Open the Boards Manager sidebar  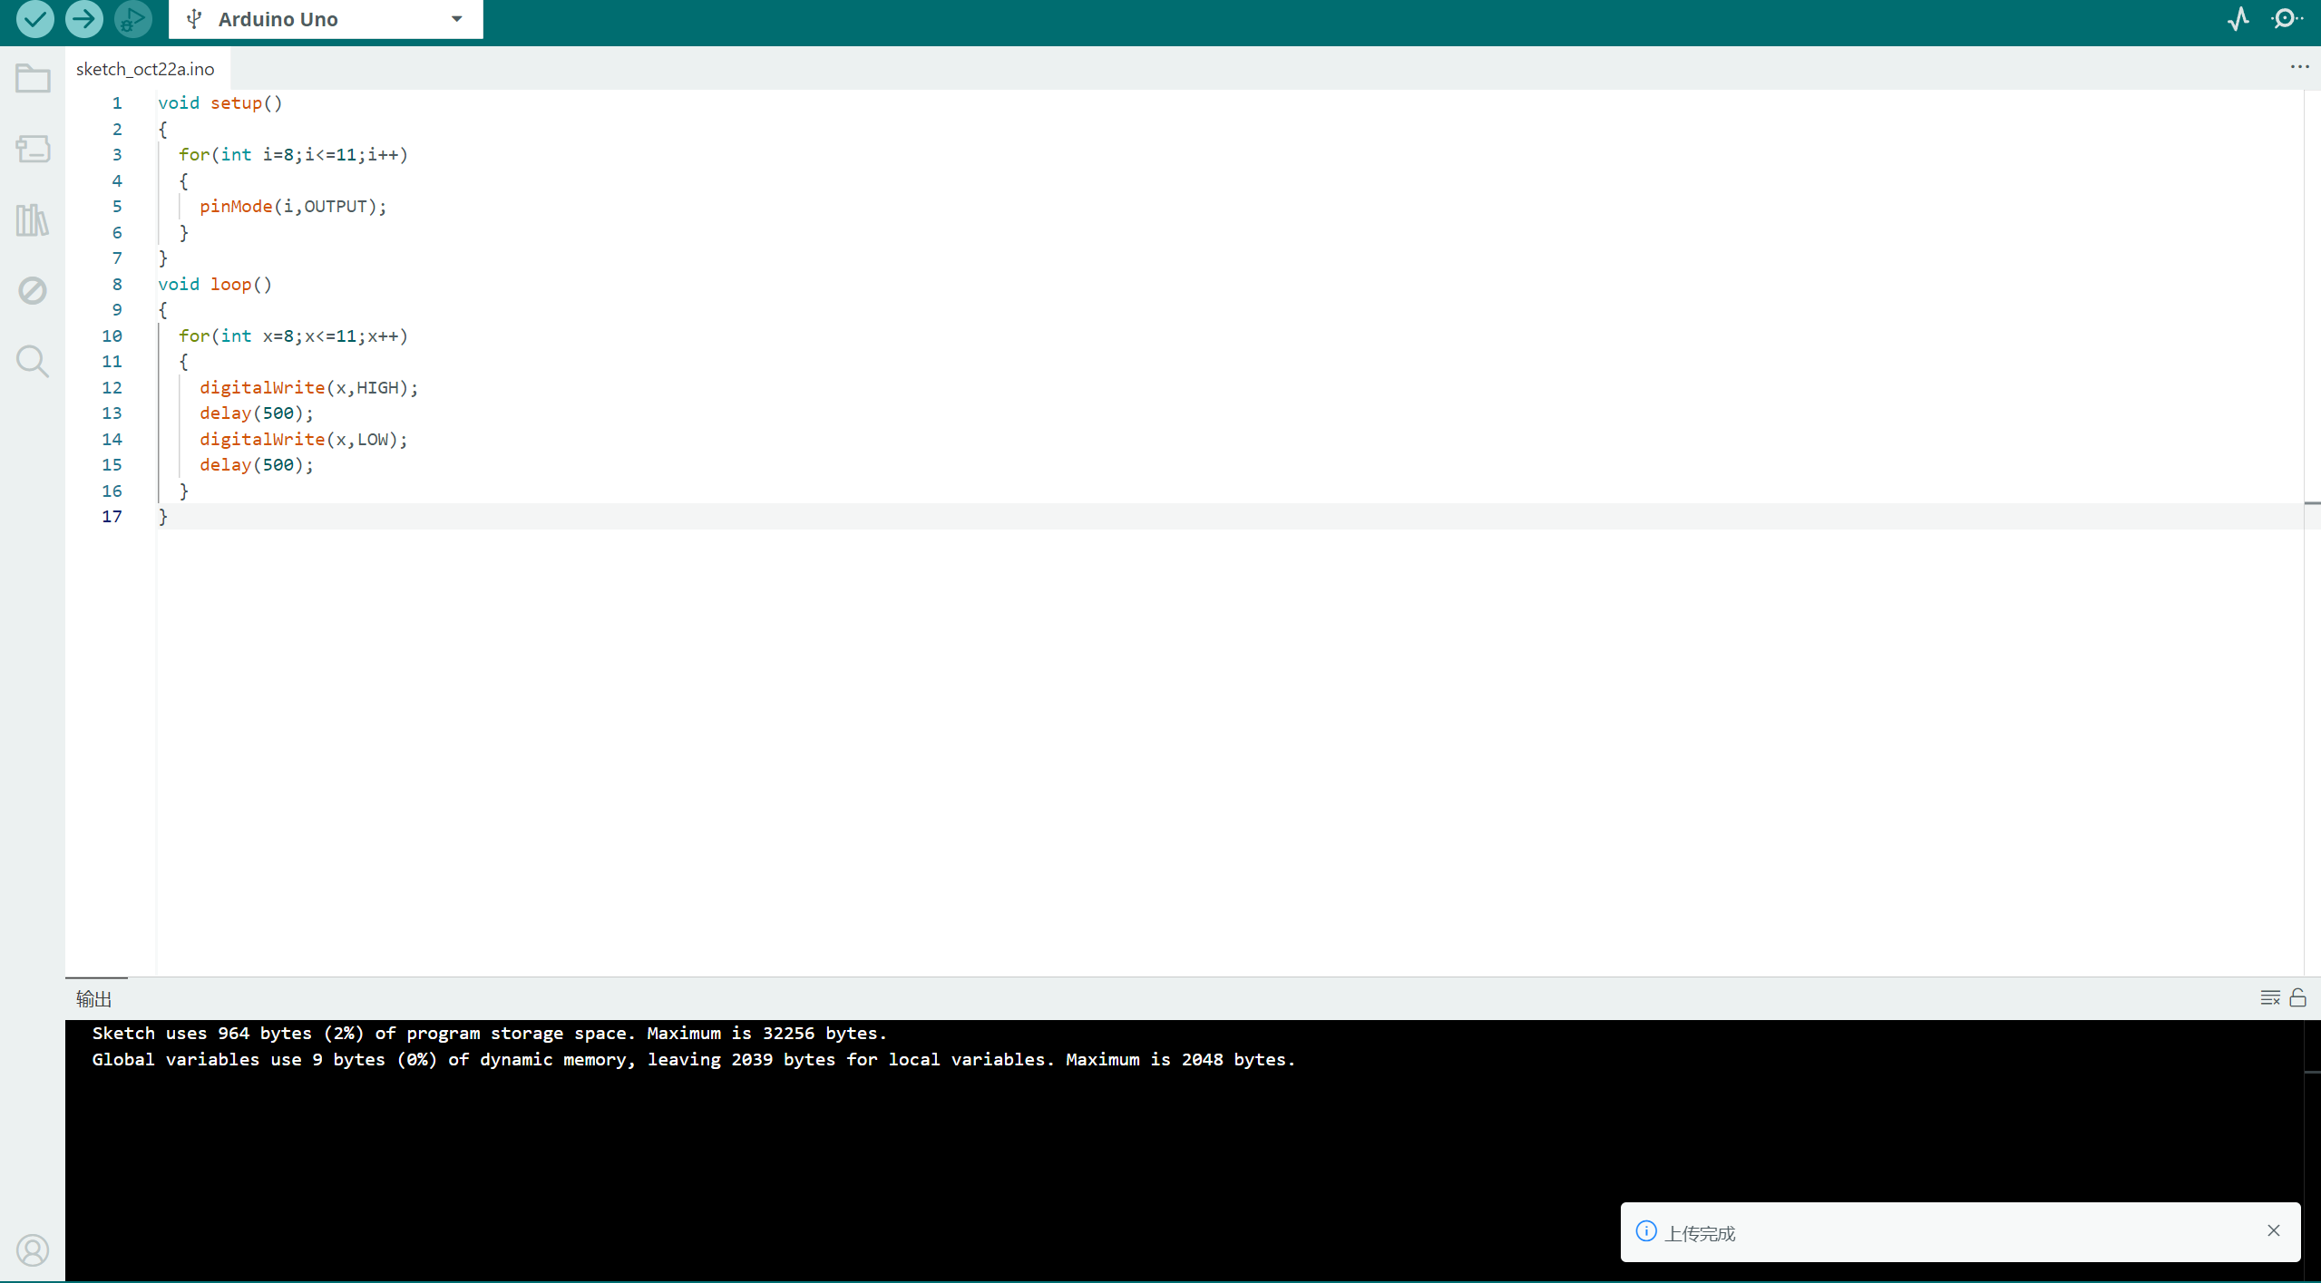click(x=33, y=149)
